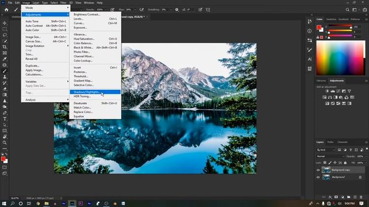The width and height of the screenshot is (369, 207).
Task: Click the red slider in the Color panel
Action: point(340,25)
